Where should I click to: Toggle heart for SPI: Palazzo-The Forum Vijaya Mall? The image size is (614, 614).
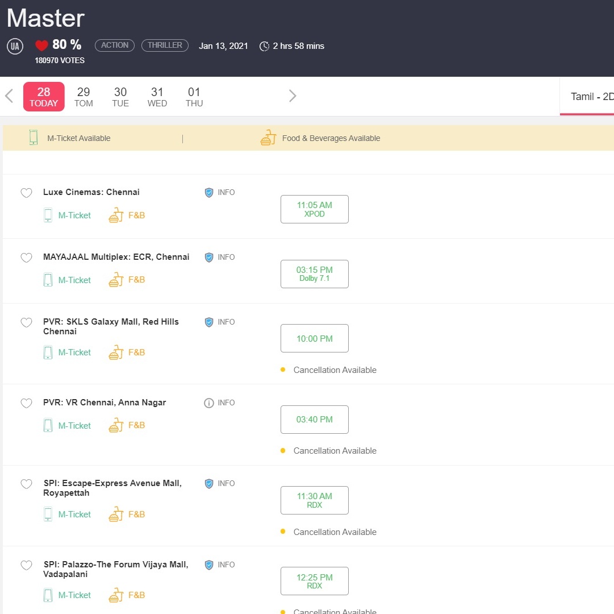click(26, 565)
